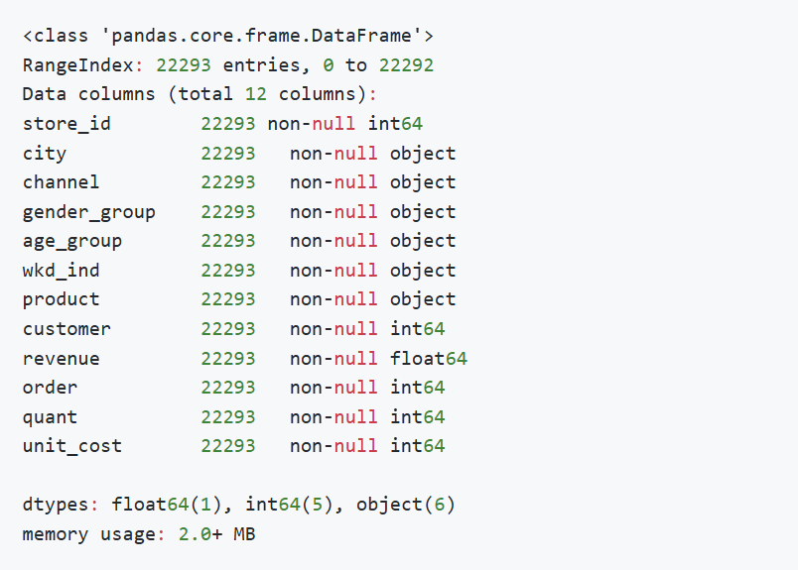Click the gender_group column name

[88, 212]
